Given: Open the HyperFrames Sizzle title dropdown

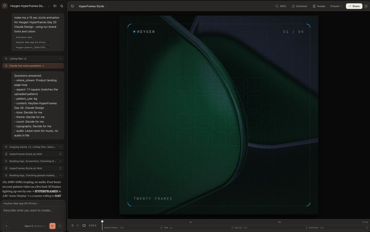Looking at the screenshot, I should coord(93,6).
